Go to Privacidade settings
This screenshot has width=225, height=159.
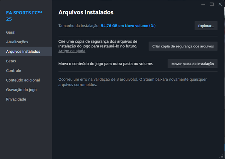click(26, 99)
